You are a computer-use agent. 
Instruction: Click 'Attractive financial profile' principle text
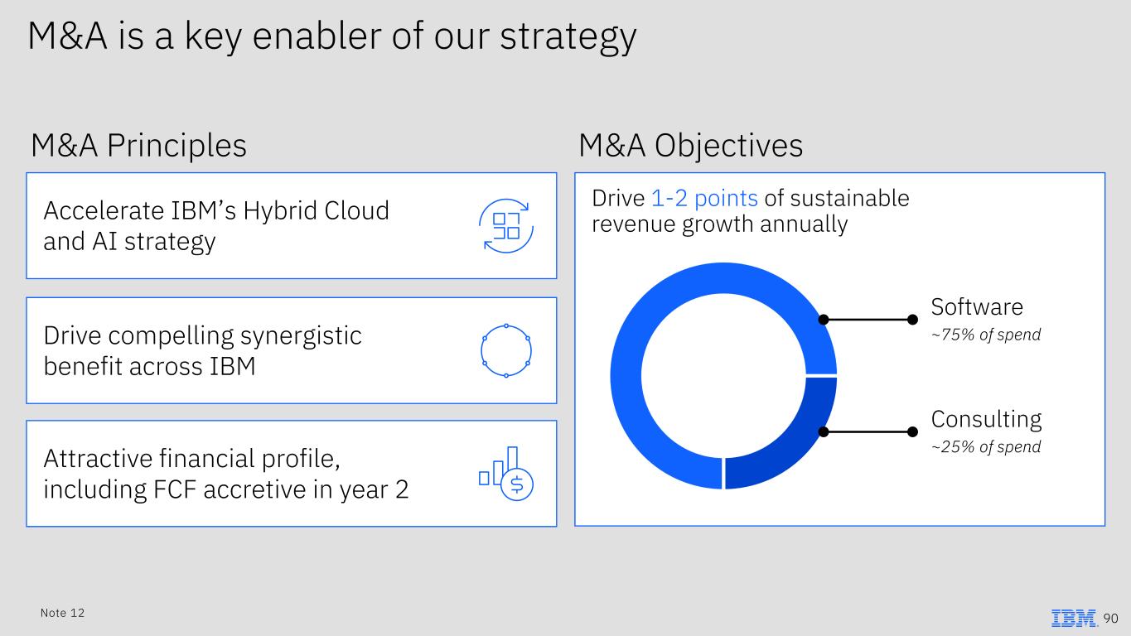(x=225, y=474)
